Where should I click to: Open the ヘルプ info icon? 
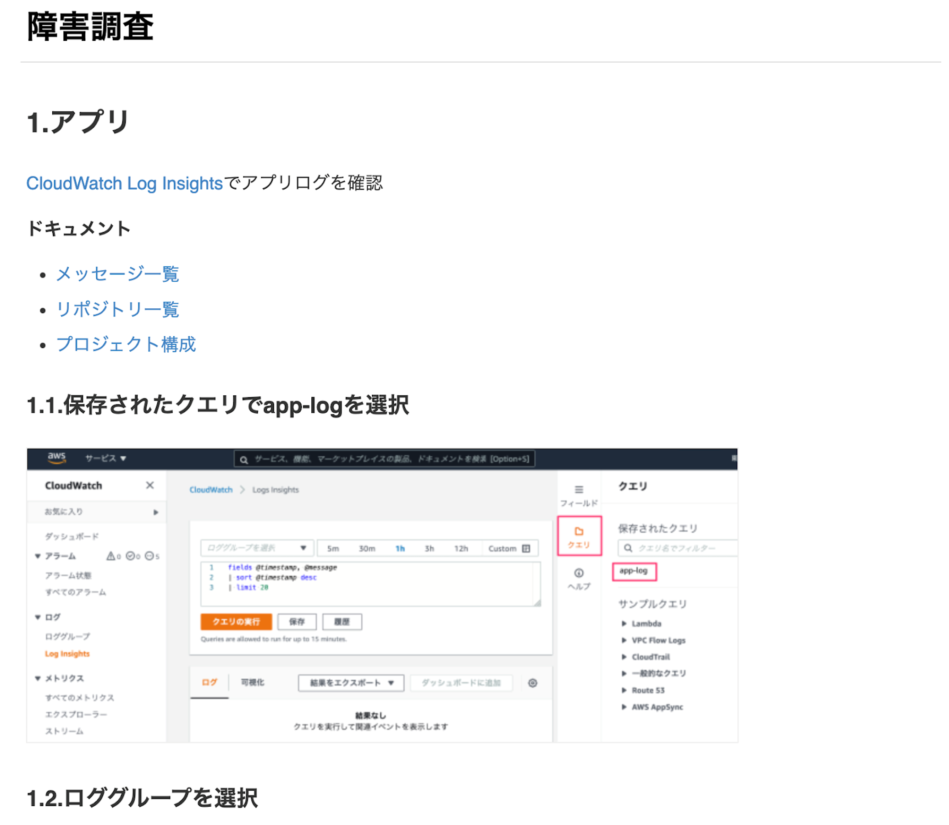pyautogui.click(x=579, y=573)
